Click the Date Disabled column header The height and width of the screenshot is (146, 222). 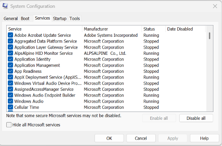[x=186, y=29]
